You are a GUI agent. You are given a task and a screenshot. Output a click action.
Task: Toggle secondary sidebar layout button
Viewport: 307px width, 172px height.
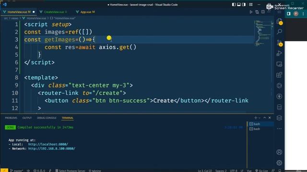(x=244, y=4)
